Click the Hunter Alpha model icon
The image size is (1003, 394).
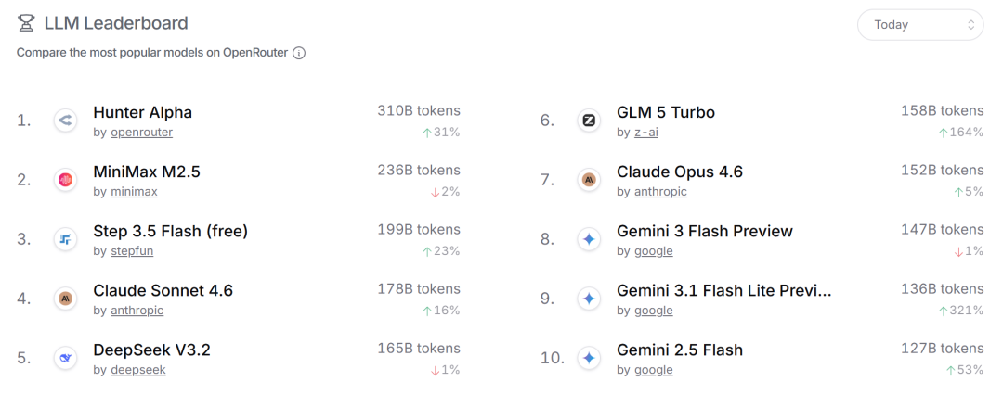pos(65,121)
